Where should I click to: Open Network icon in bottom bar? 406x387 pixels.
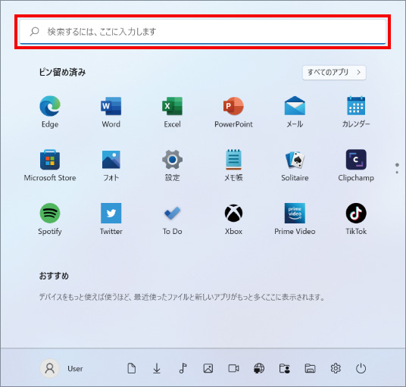click(259, 368)
